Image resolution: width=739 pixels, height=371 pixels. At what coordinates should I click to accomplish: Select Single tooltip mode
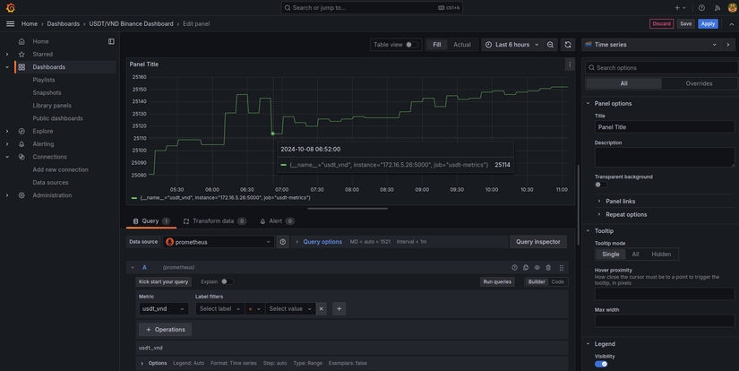tap(610, 255)
